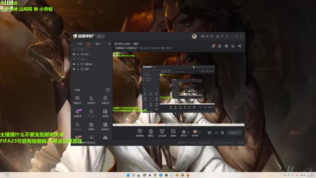Open Windows taskbar search
Viewport: 316px width, 178px height.
click(x=134, y=175)
